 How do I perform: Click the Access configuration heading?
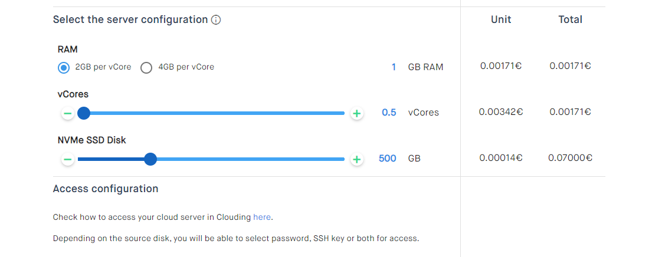click(106, 189)
